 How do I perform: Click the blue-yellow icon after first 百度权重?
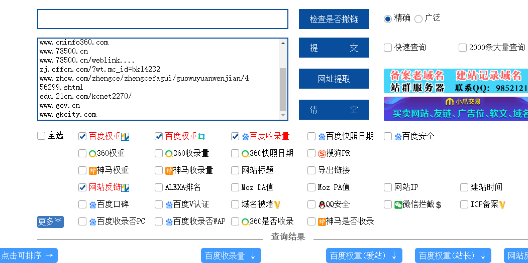click(x=125, y=137)
